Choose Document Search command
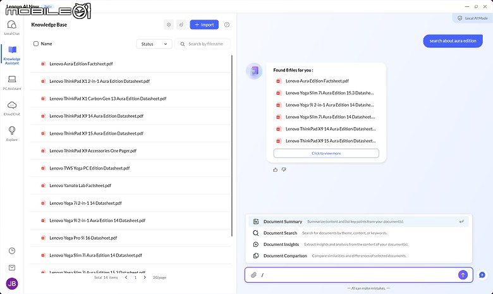The width and height of the screenshot is (493, 294). tap(358, 233)
